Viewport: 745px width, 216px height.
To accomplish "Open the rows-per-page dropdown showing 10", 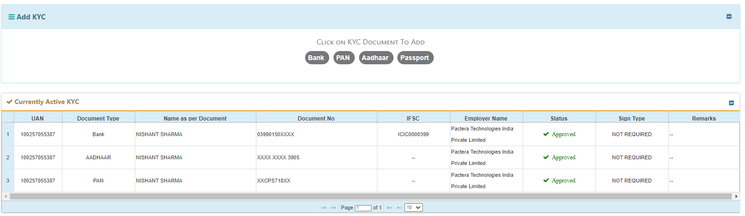I will (413, 207).
